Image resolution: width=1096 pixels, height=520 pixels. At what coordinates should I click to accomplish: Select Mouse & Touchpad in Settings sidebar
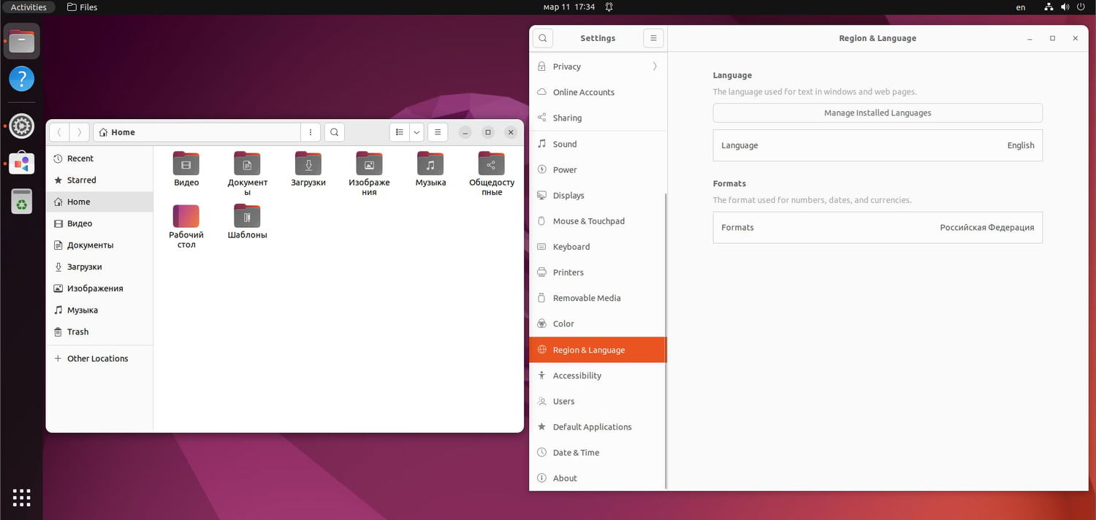[x=597, y=221]
